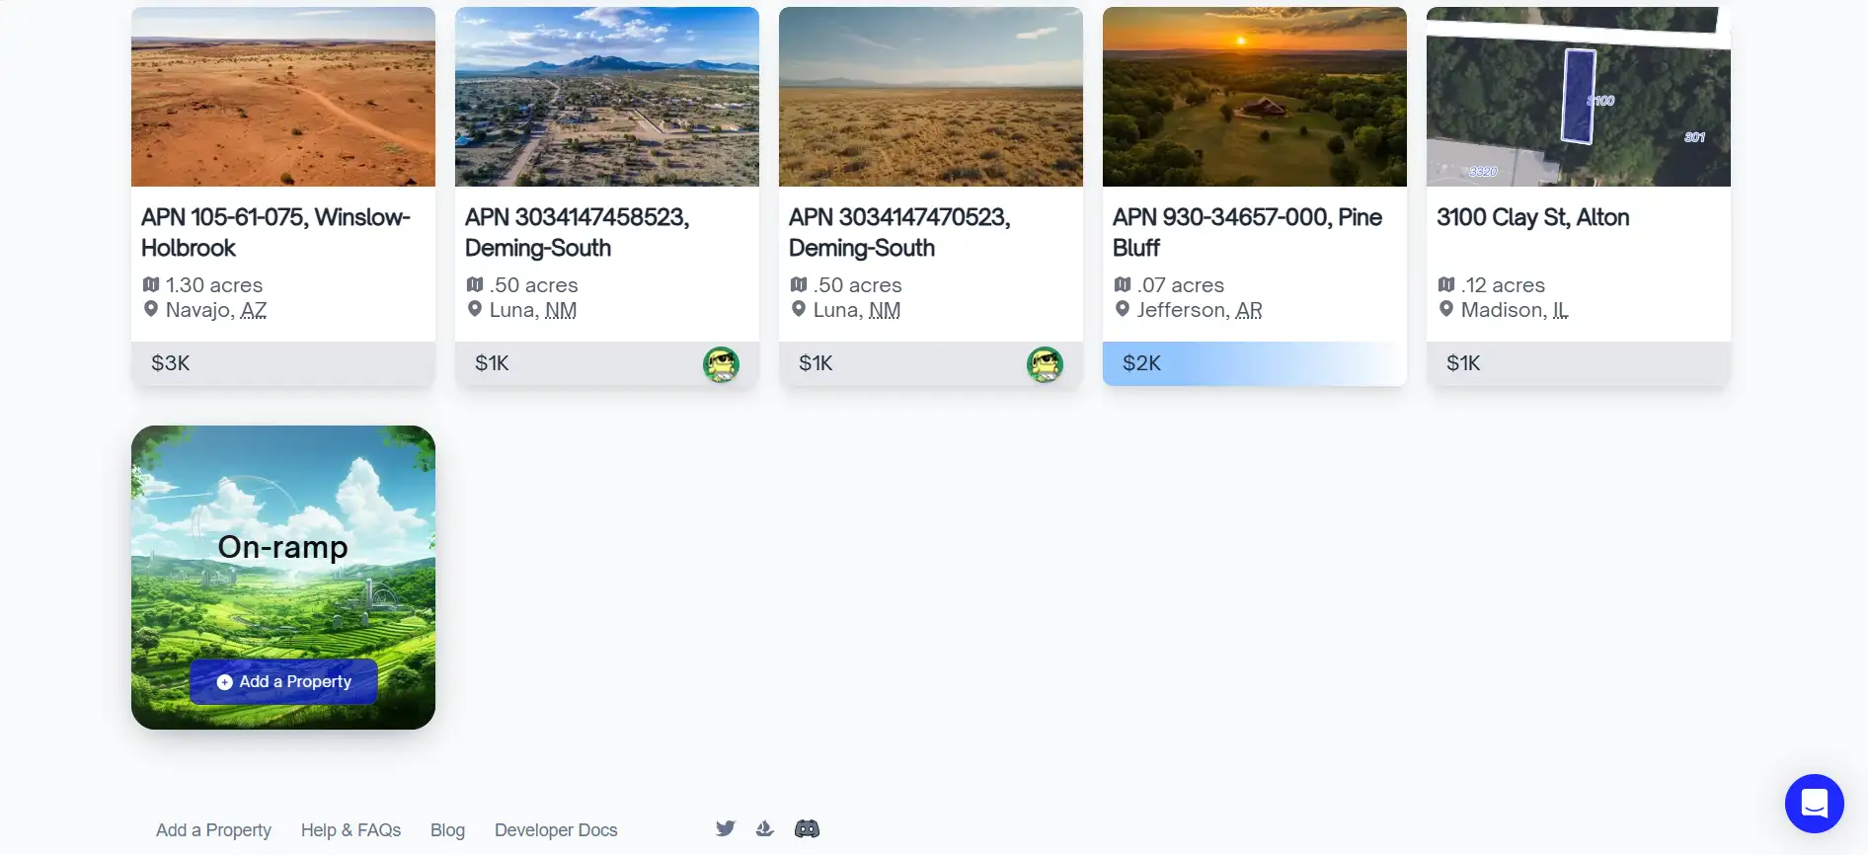This screenshot has height=855, width=1868.
Task: Click the On-ramp card heading
Action: 283,547
